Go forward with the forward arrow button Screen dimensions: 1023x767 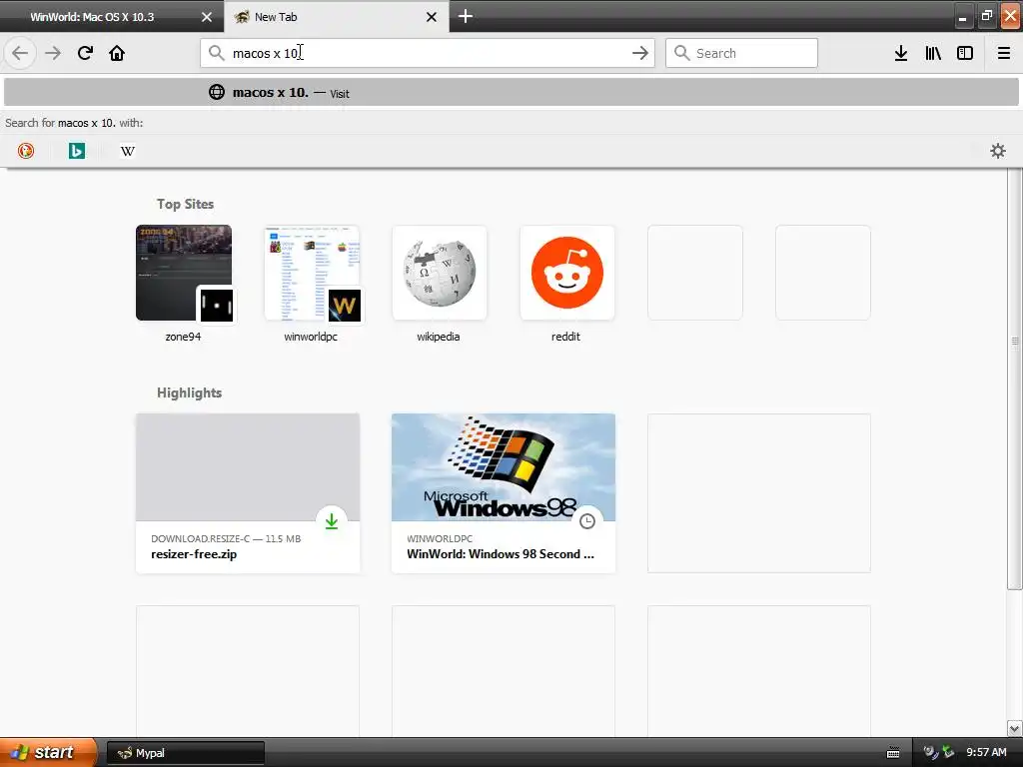[53, 53]
